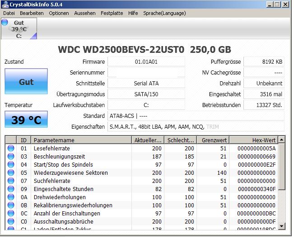The width and height of the screenshot is (294, 238).
Task: Click hex value 000000000669
Action: [x=257, y=156]
